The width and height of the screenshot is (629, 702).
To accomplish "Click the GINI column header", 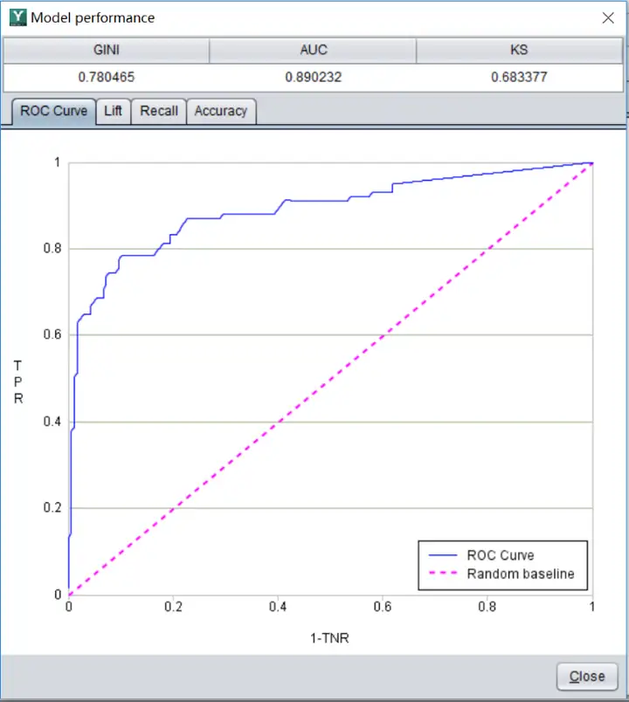I will (x=107, y=50).
